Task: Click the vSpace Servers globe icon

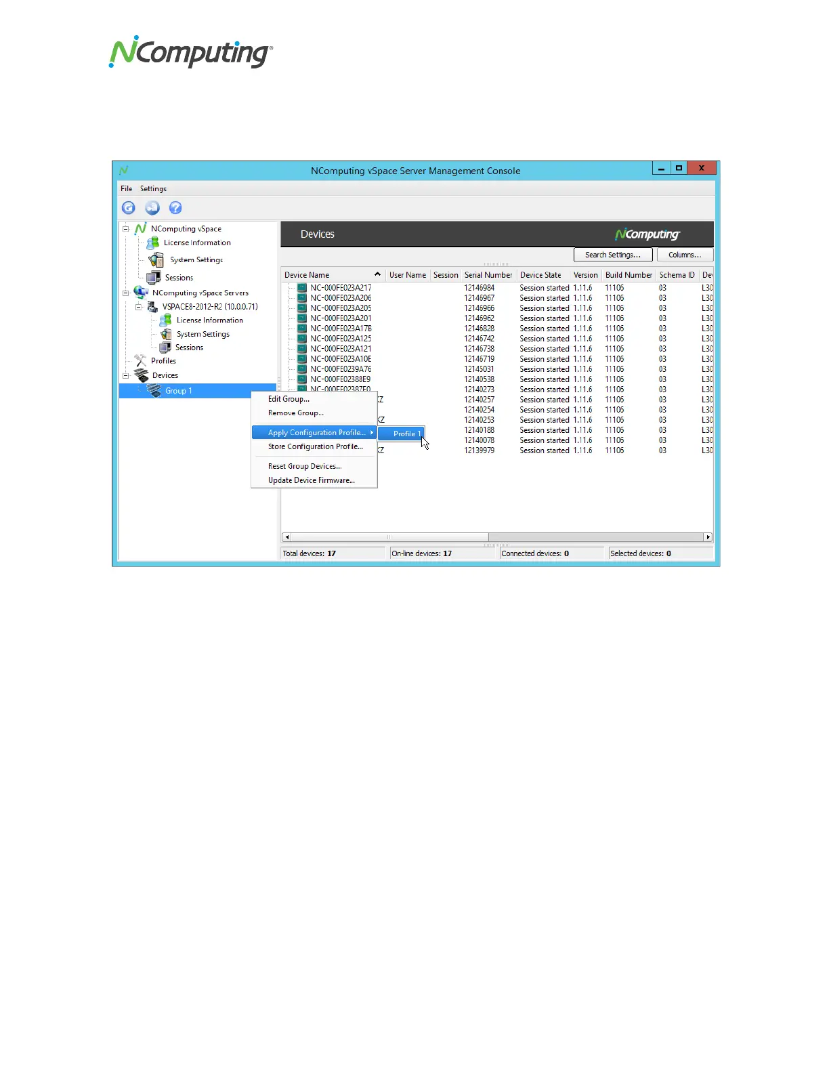Action: (141, 293)
